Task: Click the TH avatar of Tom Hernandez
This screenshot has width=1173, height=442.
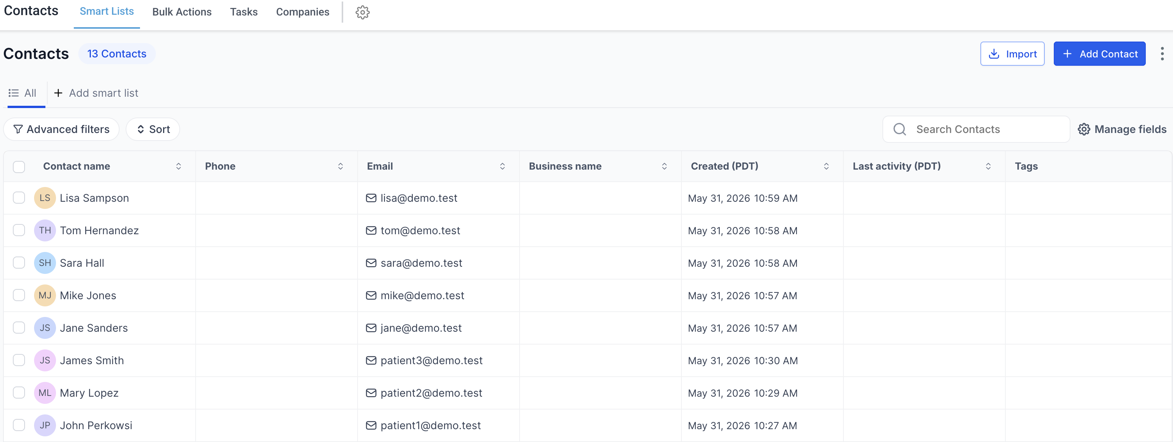Action: pyautogui.click(x=45, y=230)
